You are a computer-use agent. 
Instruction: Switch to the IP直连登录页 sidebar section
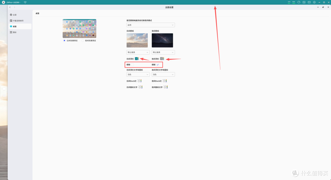(x=20, y=21)
